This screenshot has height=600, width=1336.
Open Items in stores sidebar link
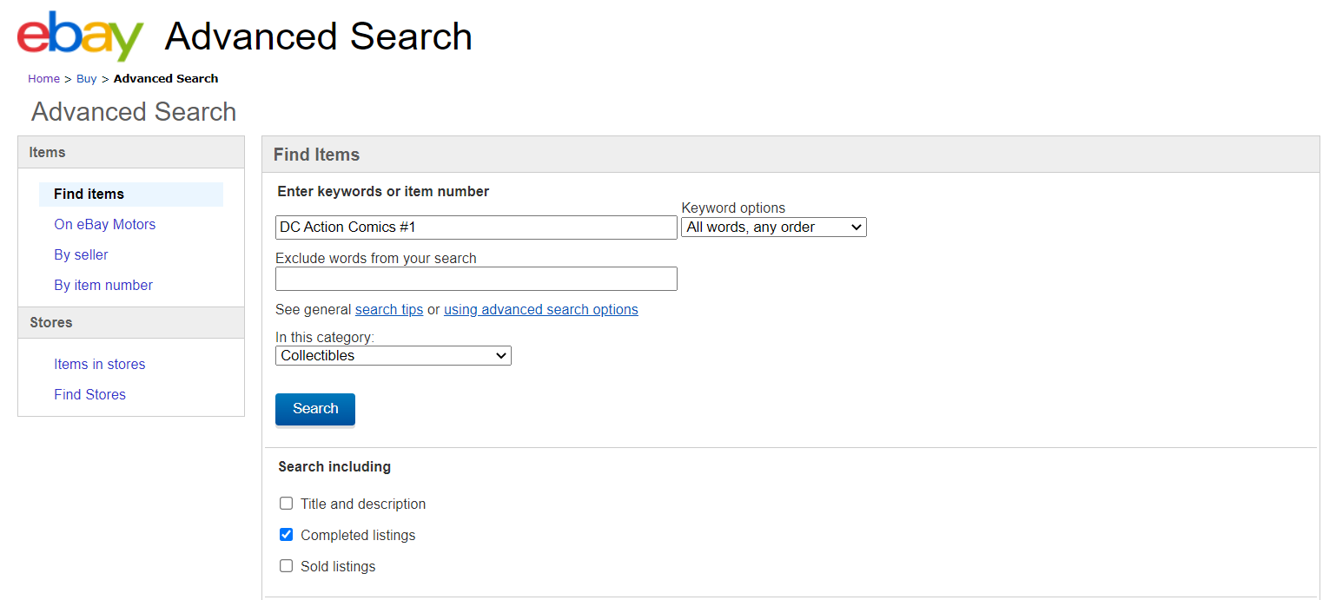pyautogui.click(x=99, y=365)
